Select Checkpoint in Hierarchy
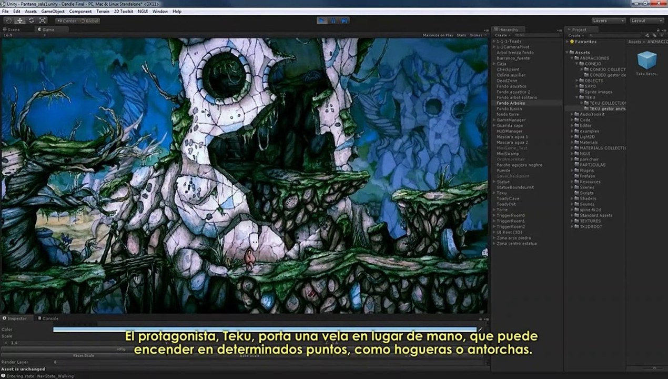668x379 pixels. click(x=508, y=69)
